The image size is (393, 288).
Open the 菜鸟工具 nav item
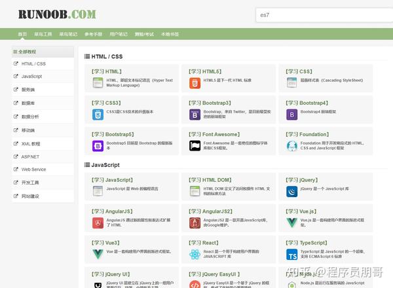click(x=43, y=34)
